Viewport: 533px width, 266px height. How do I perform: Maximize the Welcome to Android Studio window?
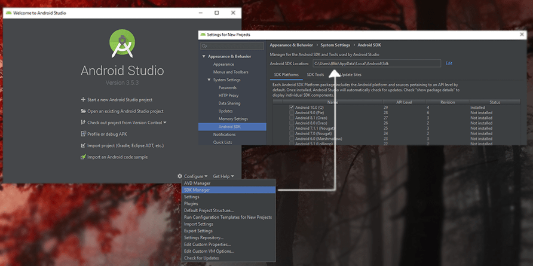[x=216, y=13]
